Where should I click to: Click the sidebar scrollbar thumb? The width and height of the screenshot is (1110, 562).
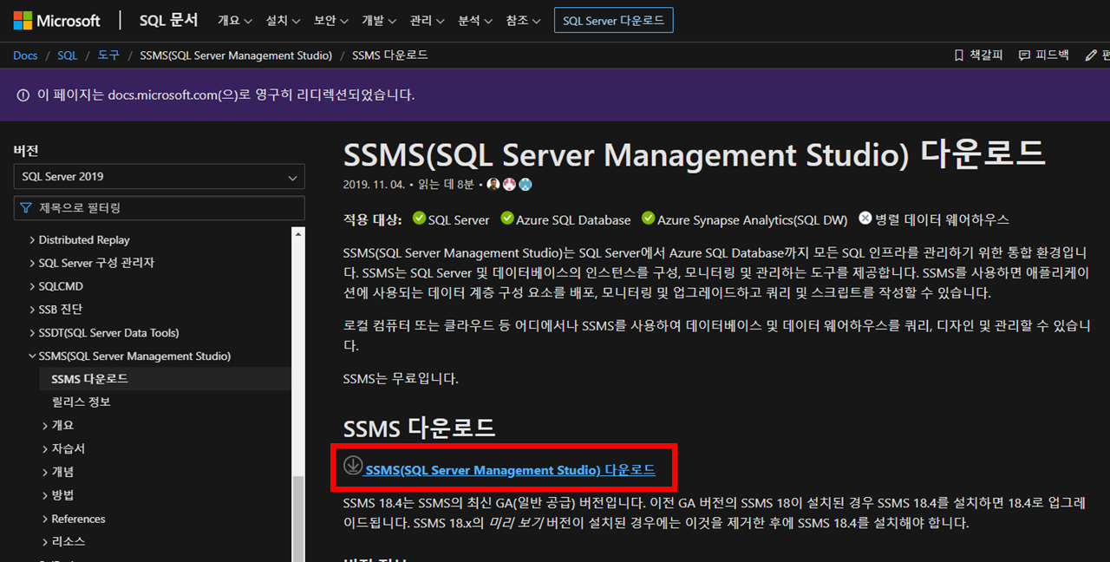298,519
